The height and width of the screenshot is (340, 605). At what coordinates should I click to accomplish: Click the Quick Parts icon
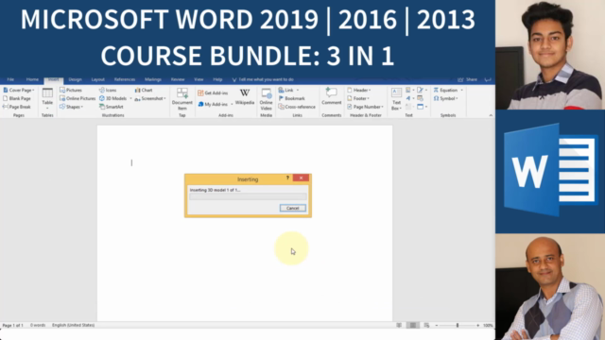coord(408,90)
